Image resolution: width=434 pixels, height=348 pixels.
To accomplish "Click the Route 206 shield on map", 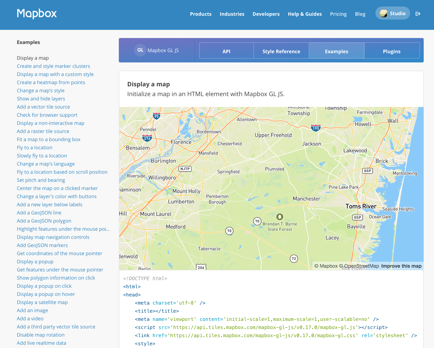I will (x=201, y=267).
